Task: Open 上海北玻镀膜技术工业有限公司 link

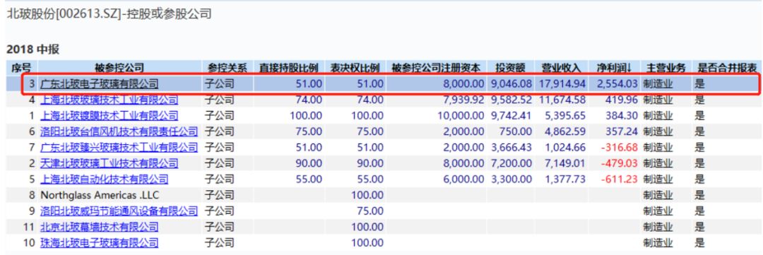Action: point(109,116)
